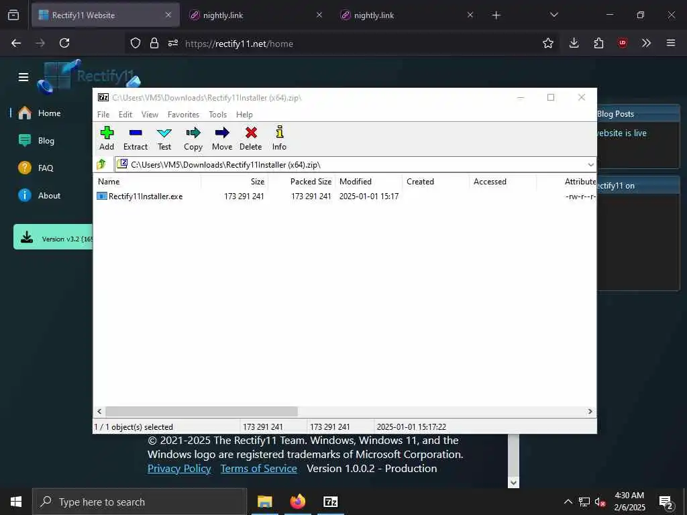Click the muted volume tray icon
The image size is (687, 515).
[600, 502]
